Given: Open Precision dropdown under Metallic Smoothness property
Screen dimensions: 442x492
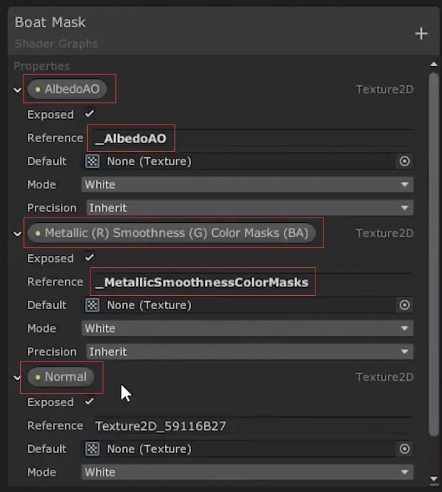Looking at the screenshot, I should (x=250, y=351).
